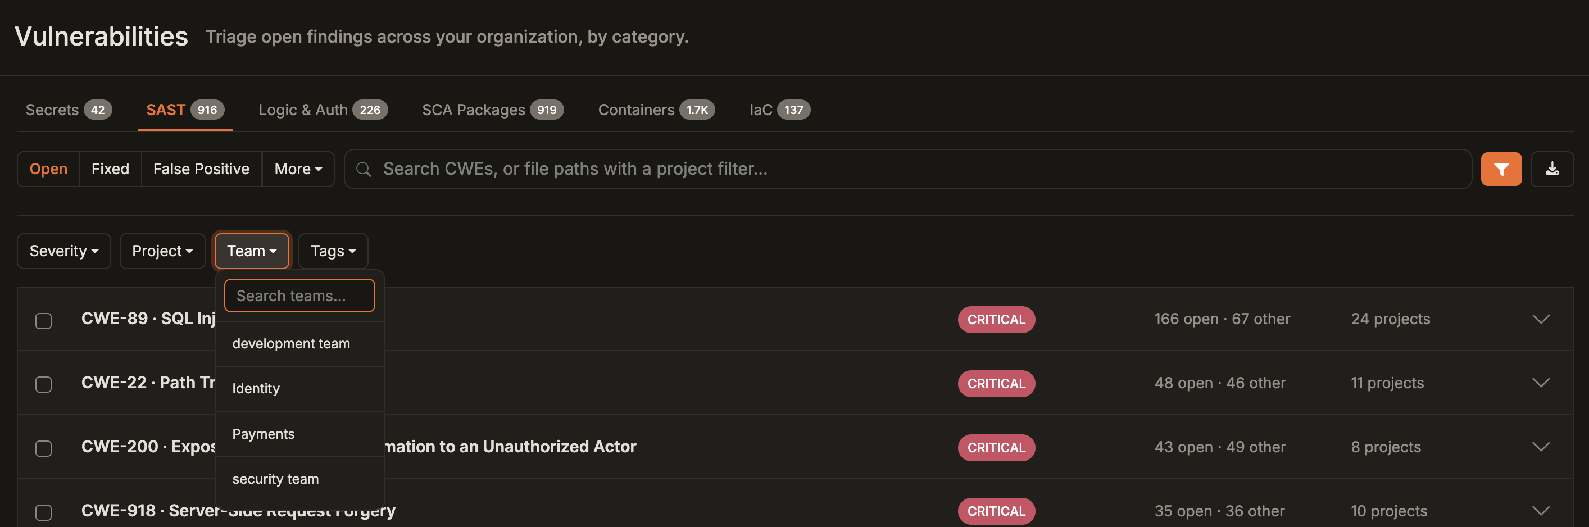Open the IaC tab
The width and height of the screenshot is (1589, 527).
point(780,110)
